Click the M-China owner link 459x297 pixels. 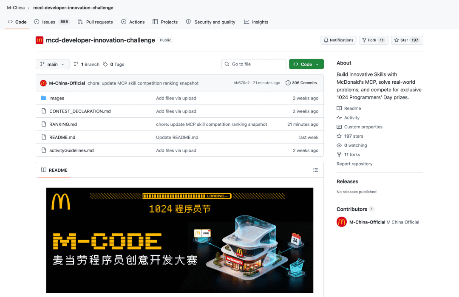click(16, 8)
